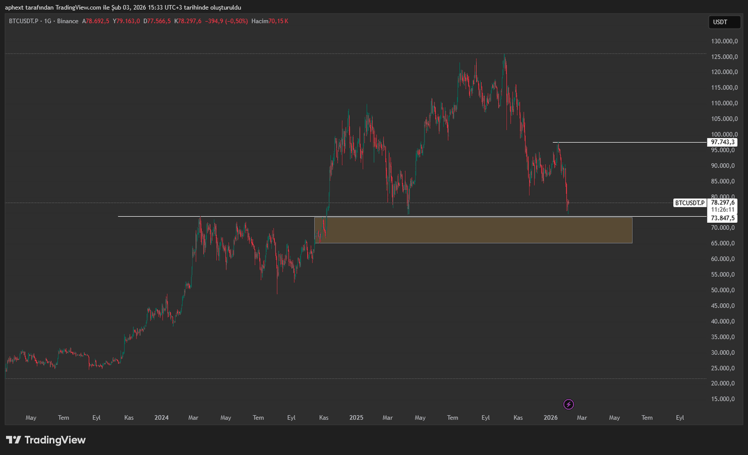Click the 97.743,3 price label

click(x=723, y=143)
